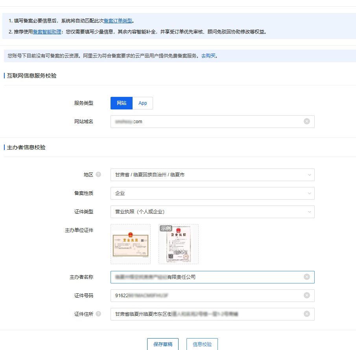Viewport: 356px width, 350px height.
Task: Clear the 网站域名 domain input
Action: 307,122
